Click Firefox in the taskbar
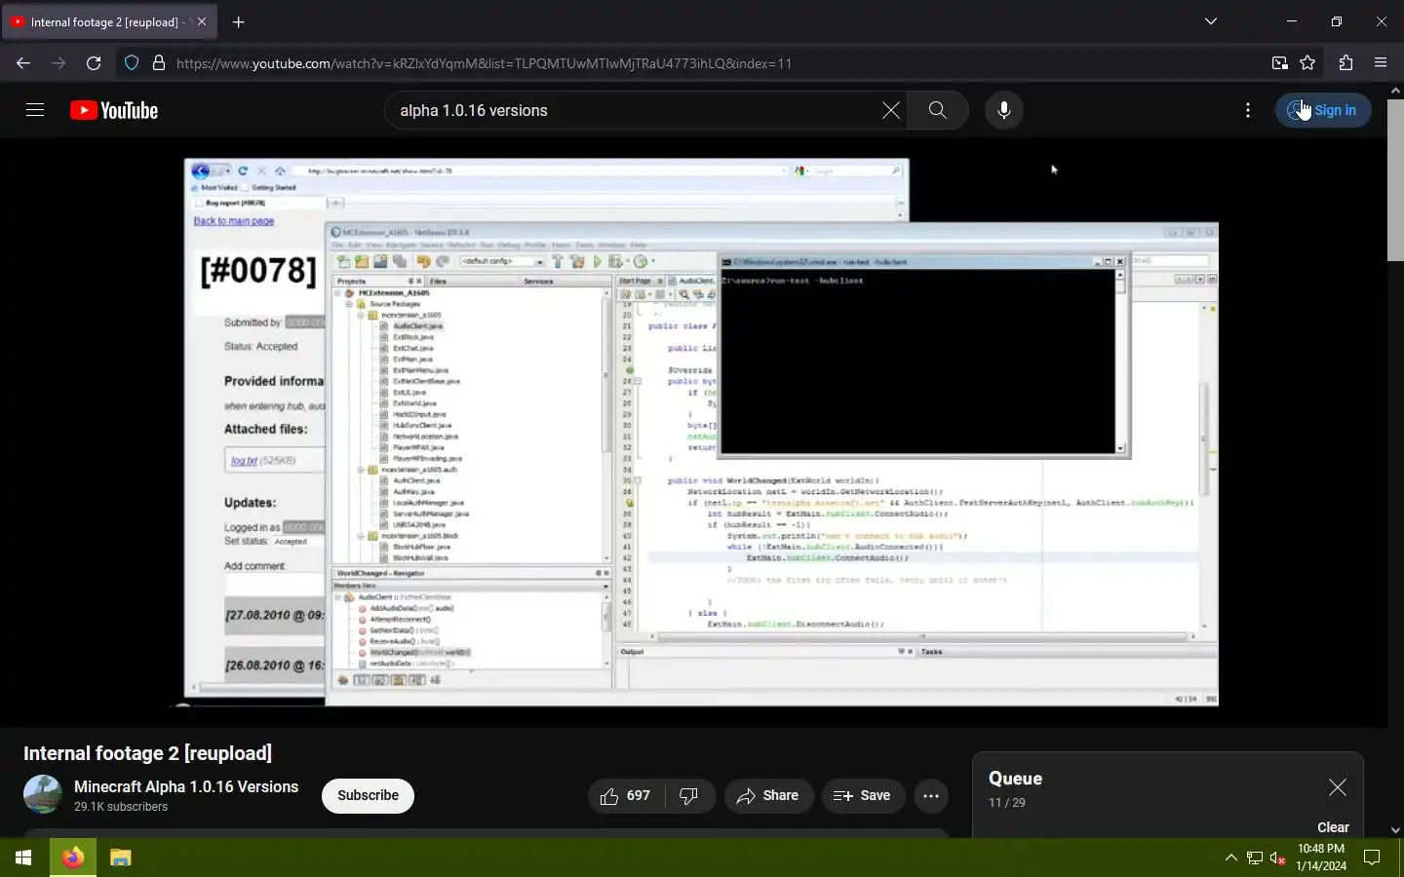Screen dimensions: 1404x877 coord(73,858)
